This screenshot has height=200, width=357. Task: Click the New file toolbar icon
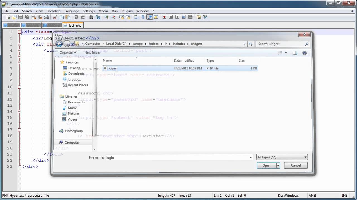(8, 17)
